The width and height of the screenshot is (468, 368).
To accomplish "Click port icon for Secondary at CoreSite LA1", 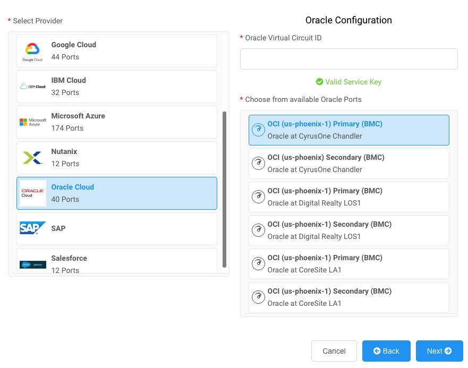I will [258, 297].
